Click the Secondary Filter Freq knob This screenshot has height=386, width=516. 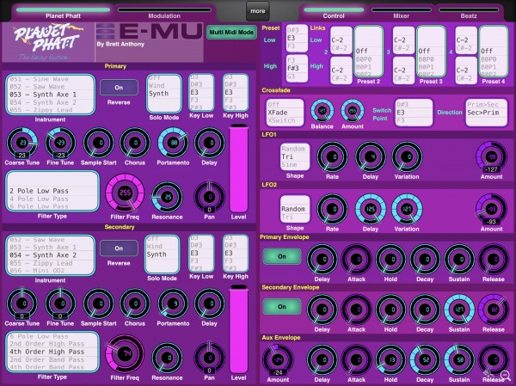click(x=125, y=354)
